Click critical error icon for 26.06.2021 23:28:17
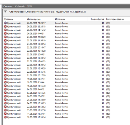The width and height of the screenshot is (130, 125). (x=5, y=23)
